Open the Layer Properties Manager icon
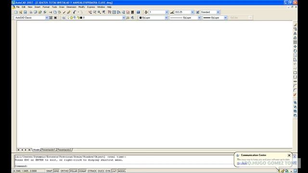This screenshot has width=308, height=173. point(64,18)
